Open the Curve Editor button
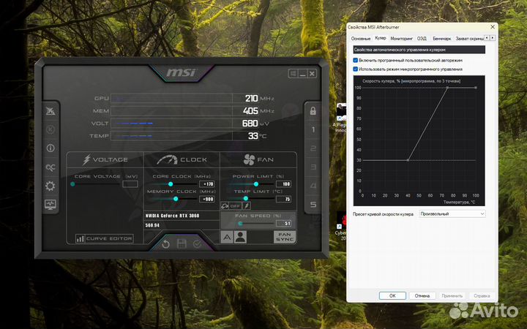 point(105,238)
